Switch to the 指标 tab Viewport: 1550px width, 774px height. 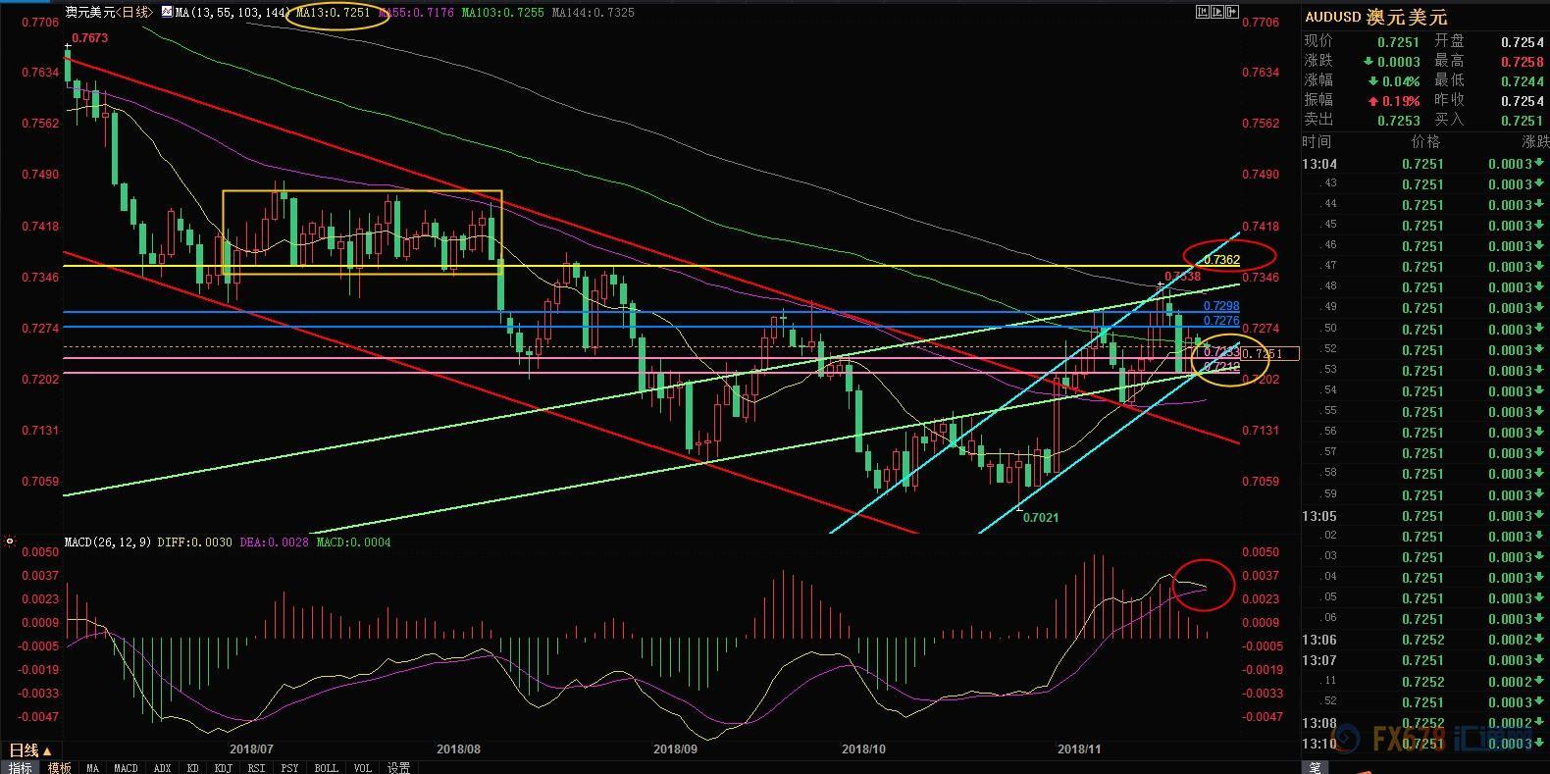[x=21, y=767]
